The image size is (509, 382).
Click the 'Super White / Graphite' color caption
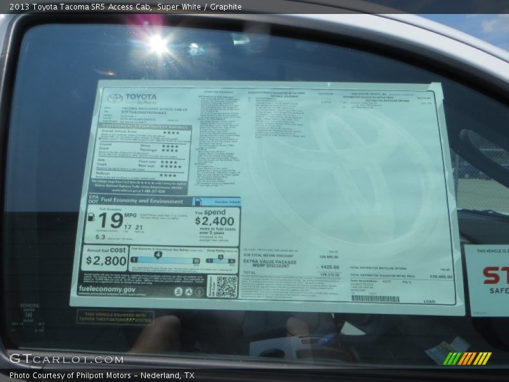click(x=199, y=7)
